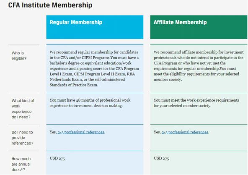This screenshot has height=175, width=248.
Task: Click Regular Membership eligibility description text
Action: [x=94, y=68]
